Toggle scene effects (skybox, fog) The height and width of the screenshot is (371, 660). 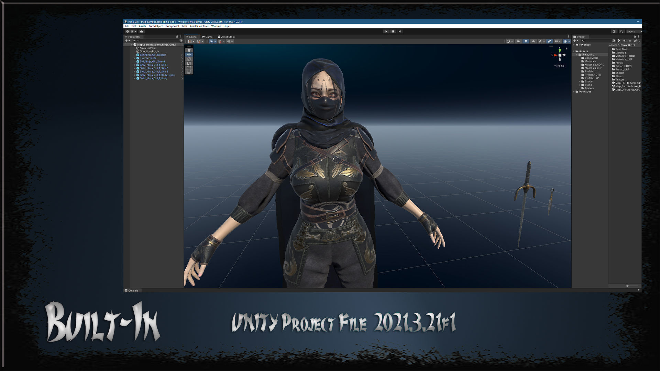pyautogui.click(x=540, y=41)
